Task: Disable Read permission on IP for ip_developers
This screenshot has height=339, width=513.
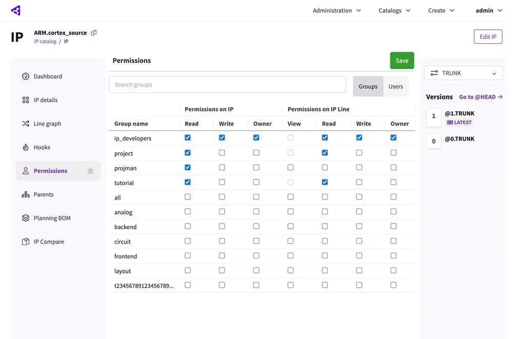Action: (x=187, y=137)
